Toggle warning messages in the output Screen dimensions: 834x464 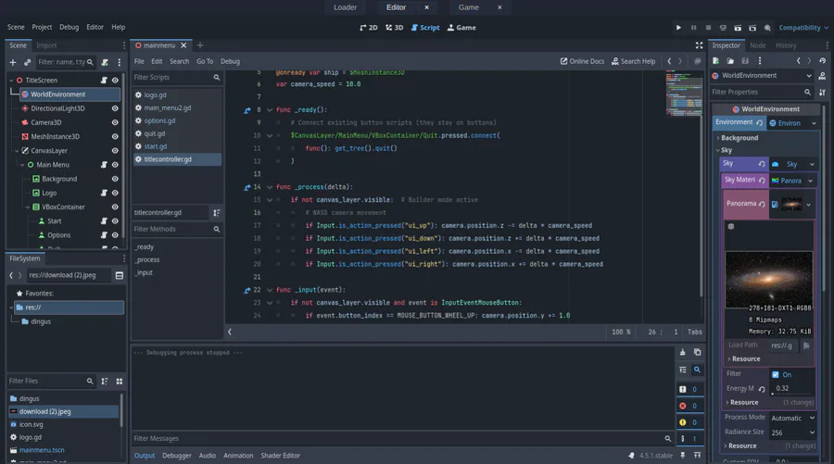689,422
